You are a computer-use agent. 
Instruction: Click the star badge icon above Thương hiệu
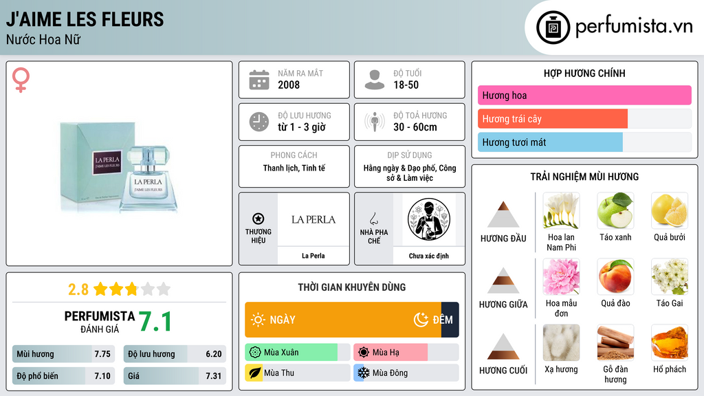click(258, 219)
